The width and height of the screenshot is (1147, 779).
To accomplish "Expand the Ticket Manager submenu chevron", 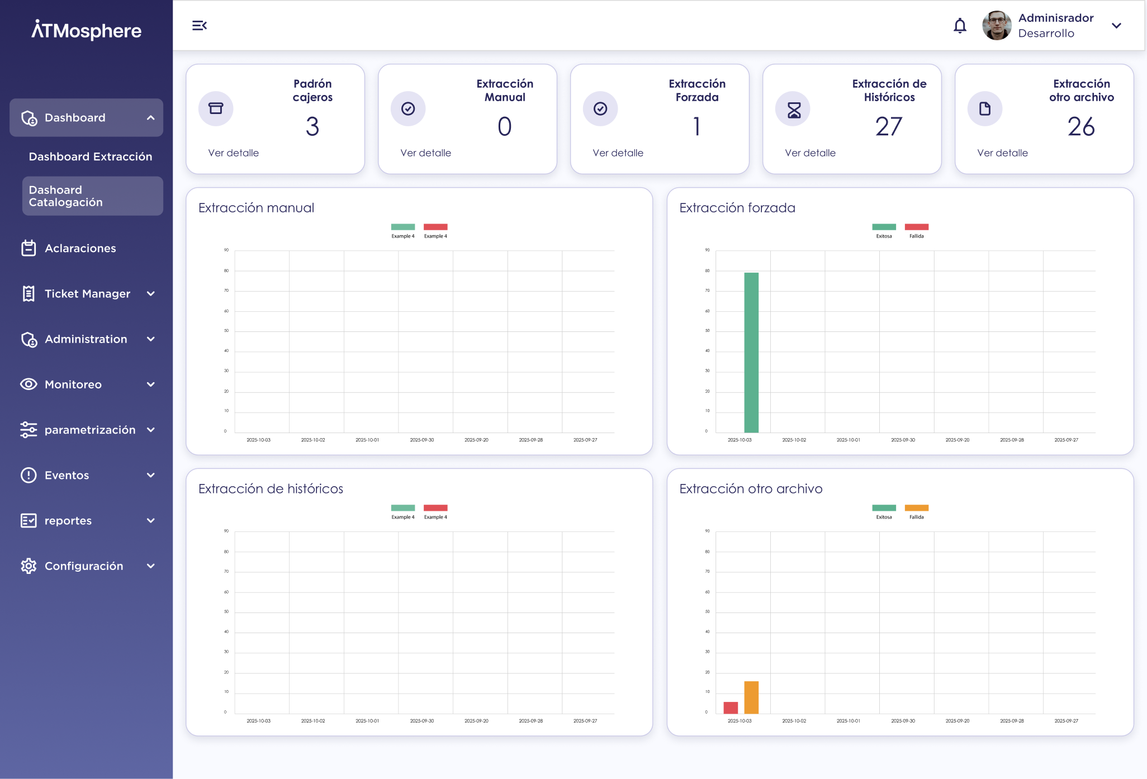I will pyautogui.click(x=151, y=294).
